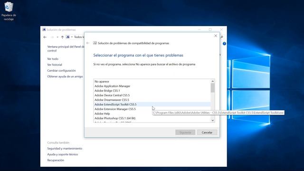The height and width of the screenshot is (171, 304).
Task: Open the 'Ver historial' link
Action: pos(55,65)
